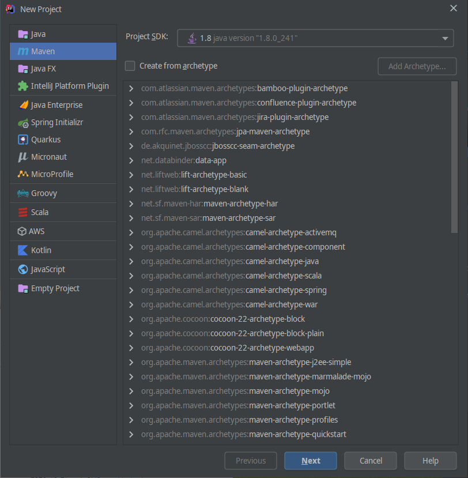Screen dimensions: 468x478
Task: Expand jbosscc-seam-archetype chevron
Action: click(x=131, y=146)
